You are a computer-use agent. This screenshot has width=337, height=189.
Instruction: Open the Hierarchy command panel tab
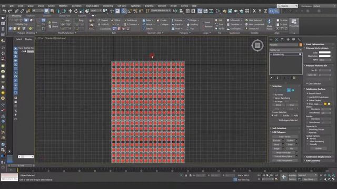click(282, 40)
